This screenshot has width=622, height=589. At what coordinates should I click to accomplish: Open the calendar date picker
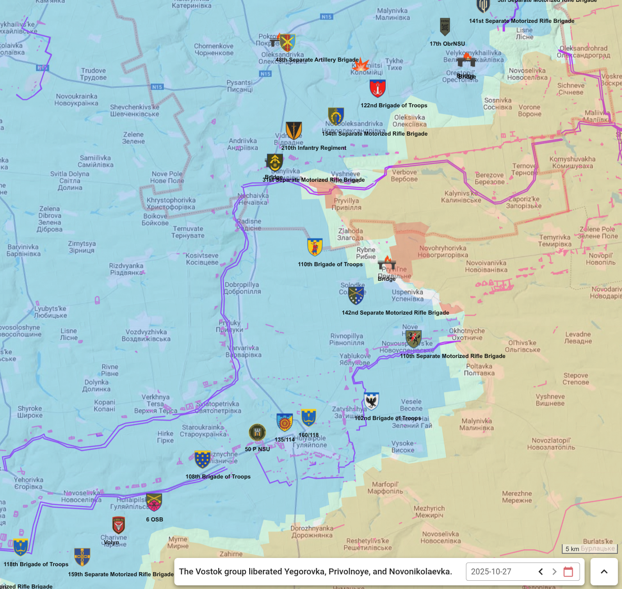[568, 572]
